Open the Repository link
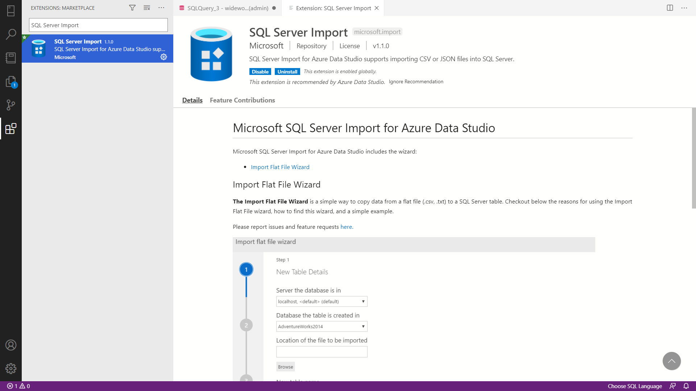 click(311, 46)
